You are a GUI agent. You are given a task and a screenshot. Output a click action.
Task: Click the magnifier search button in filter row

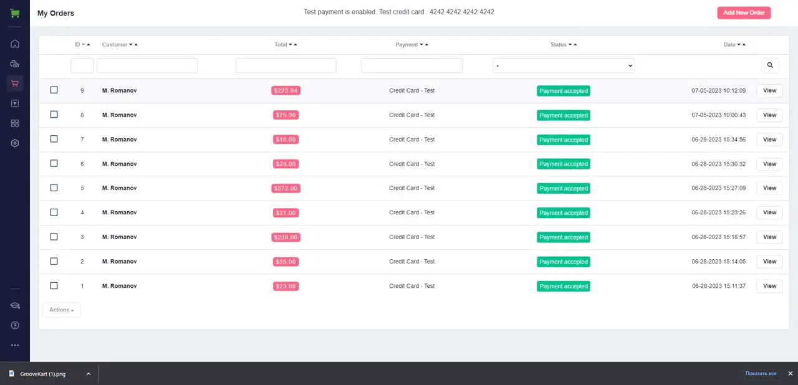point(770,65)
